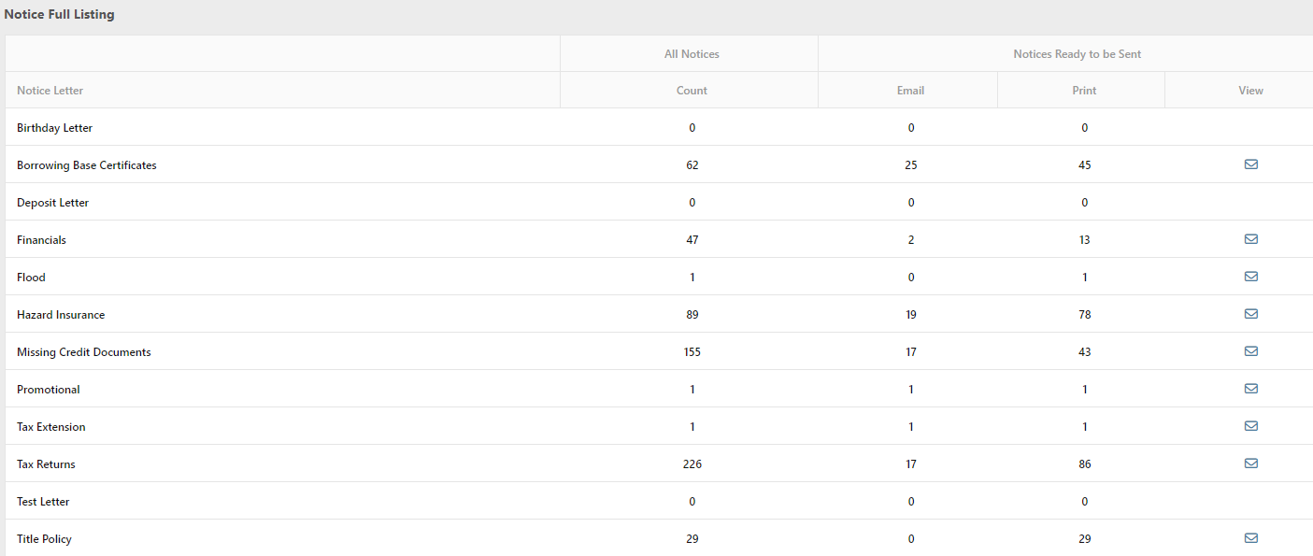Click the Deposit Letter row label
This screenshot has width=1313, height=556.
[52, 203]
